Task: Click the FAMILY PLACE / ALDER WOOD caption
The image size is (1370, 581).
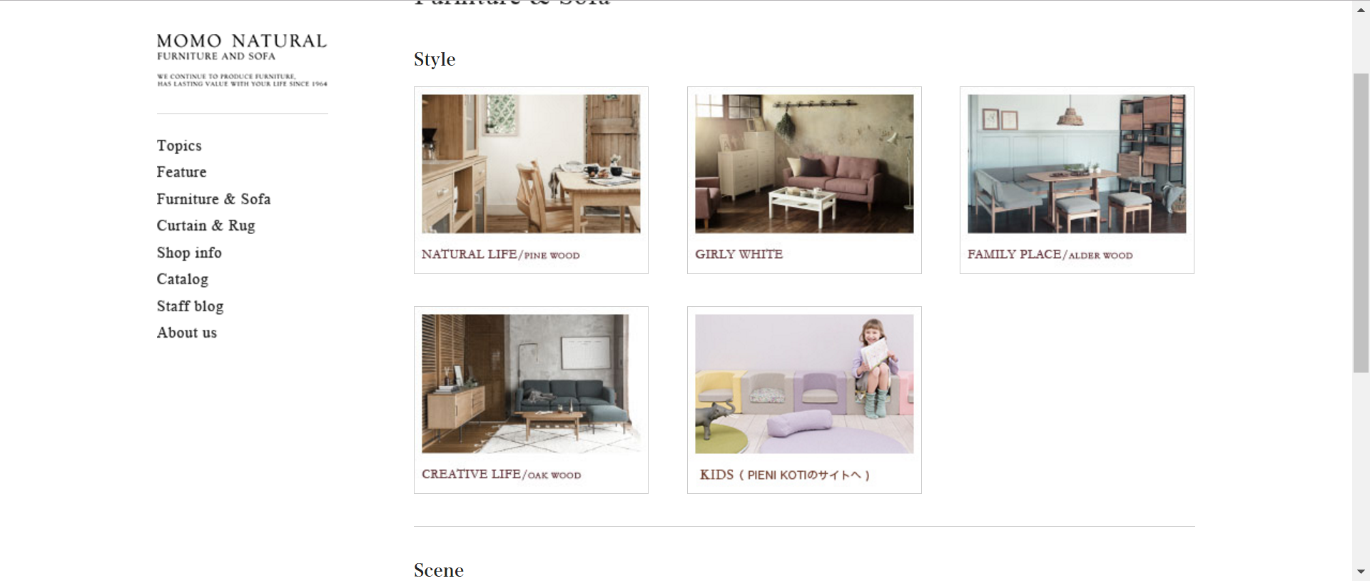Action: pos(1050,255)
